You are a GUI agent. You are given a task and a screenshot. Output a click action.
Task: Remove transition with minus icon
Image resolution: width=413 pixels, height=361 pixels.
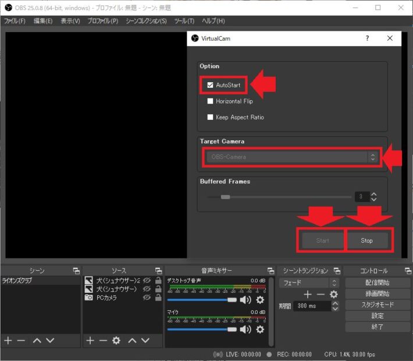321,294
